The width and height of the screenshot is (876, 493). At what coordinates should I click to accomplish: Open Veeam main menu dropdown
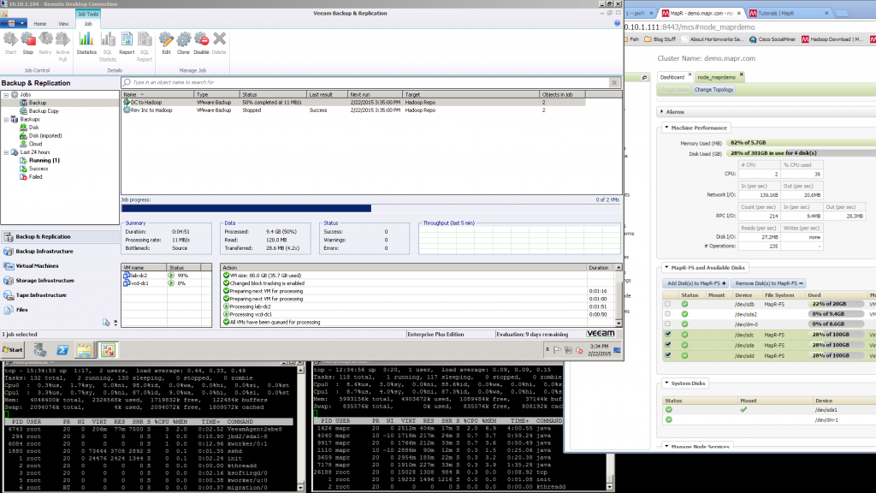14,23
